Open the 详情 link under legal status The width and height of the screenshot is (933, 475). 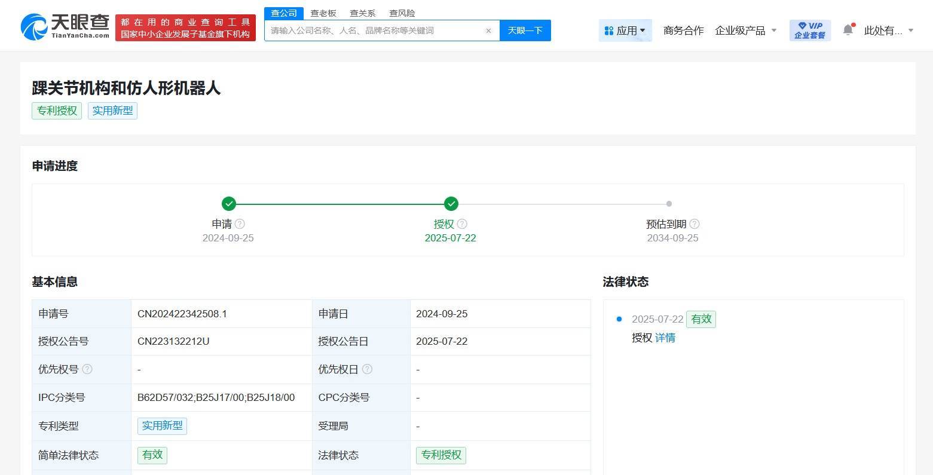point(665,338)
